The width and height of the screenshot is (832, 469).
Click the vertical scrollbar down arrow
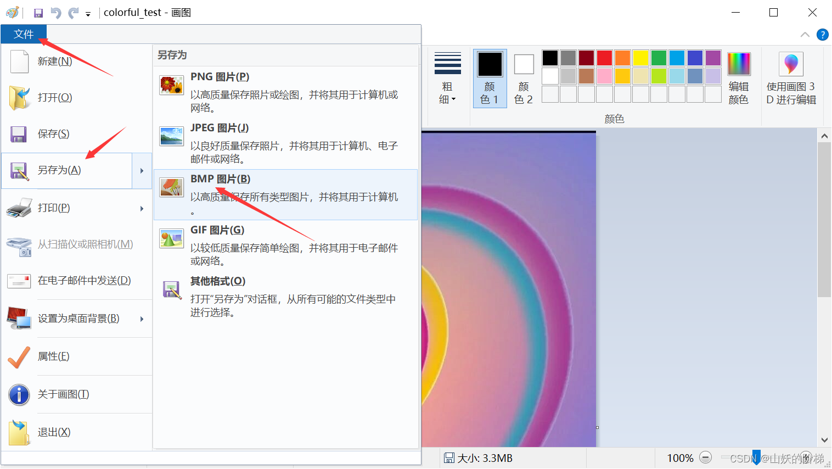coord(824,440)
